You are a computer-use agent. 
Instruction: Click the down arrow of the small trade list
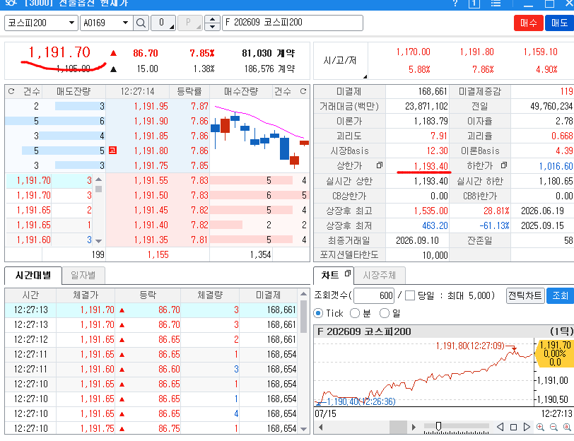pos(98,241)
